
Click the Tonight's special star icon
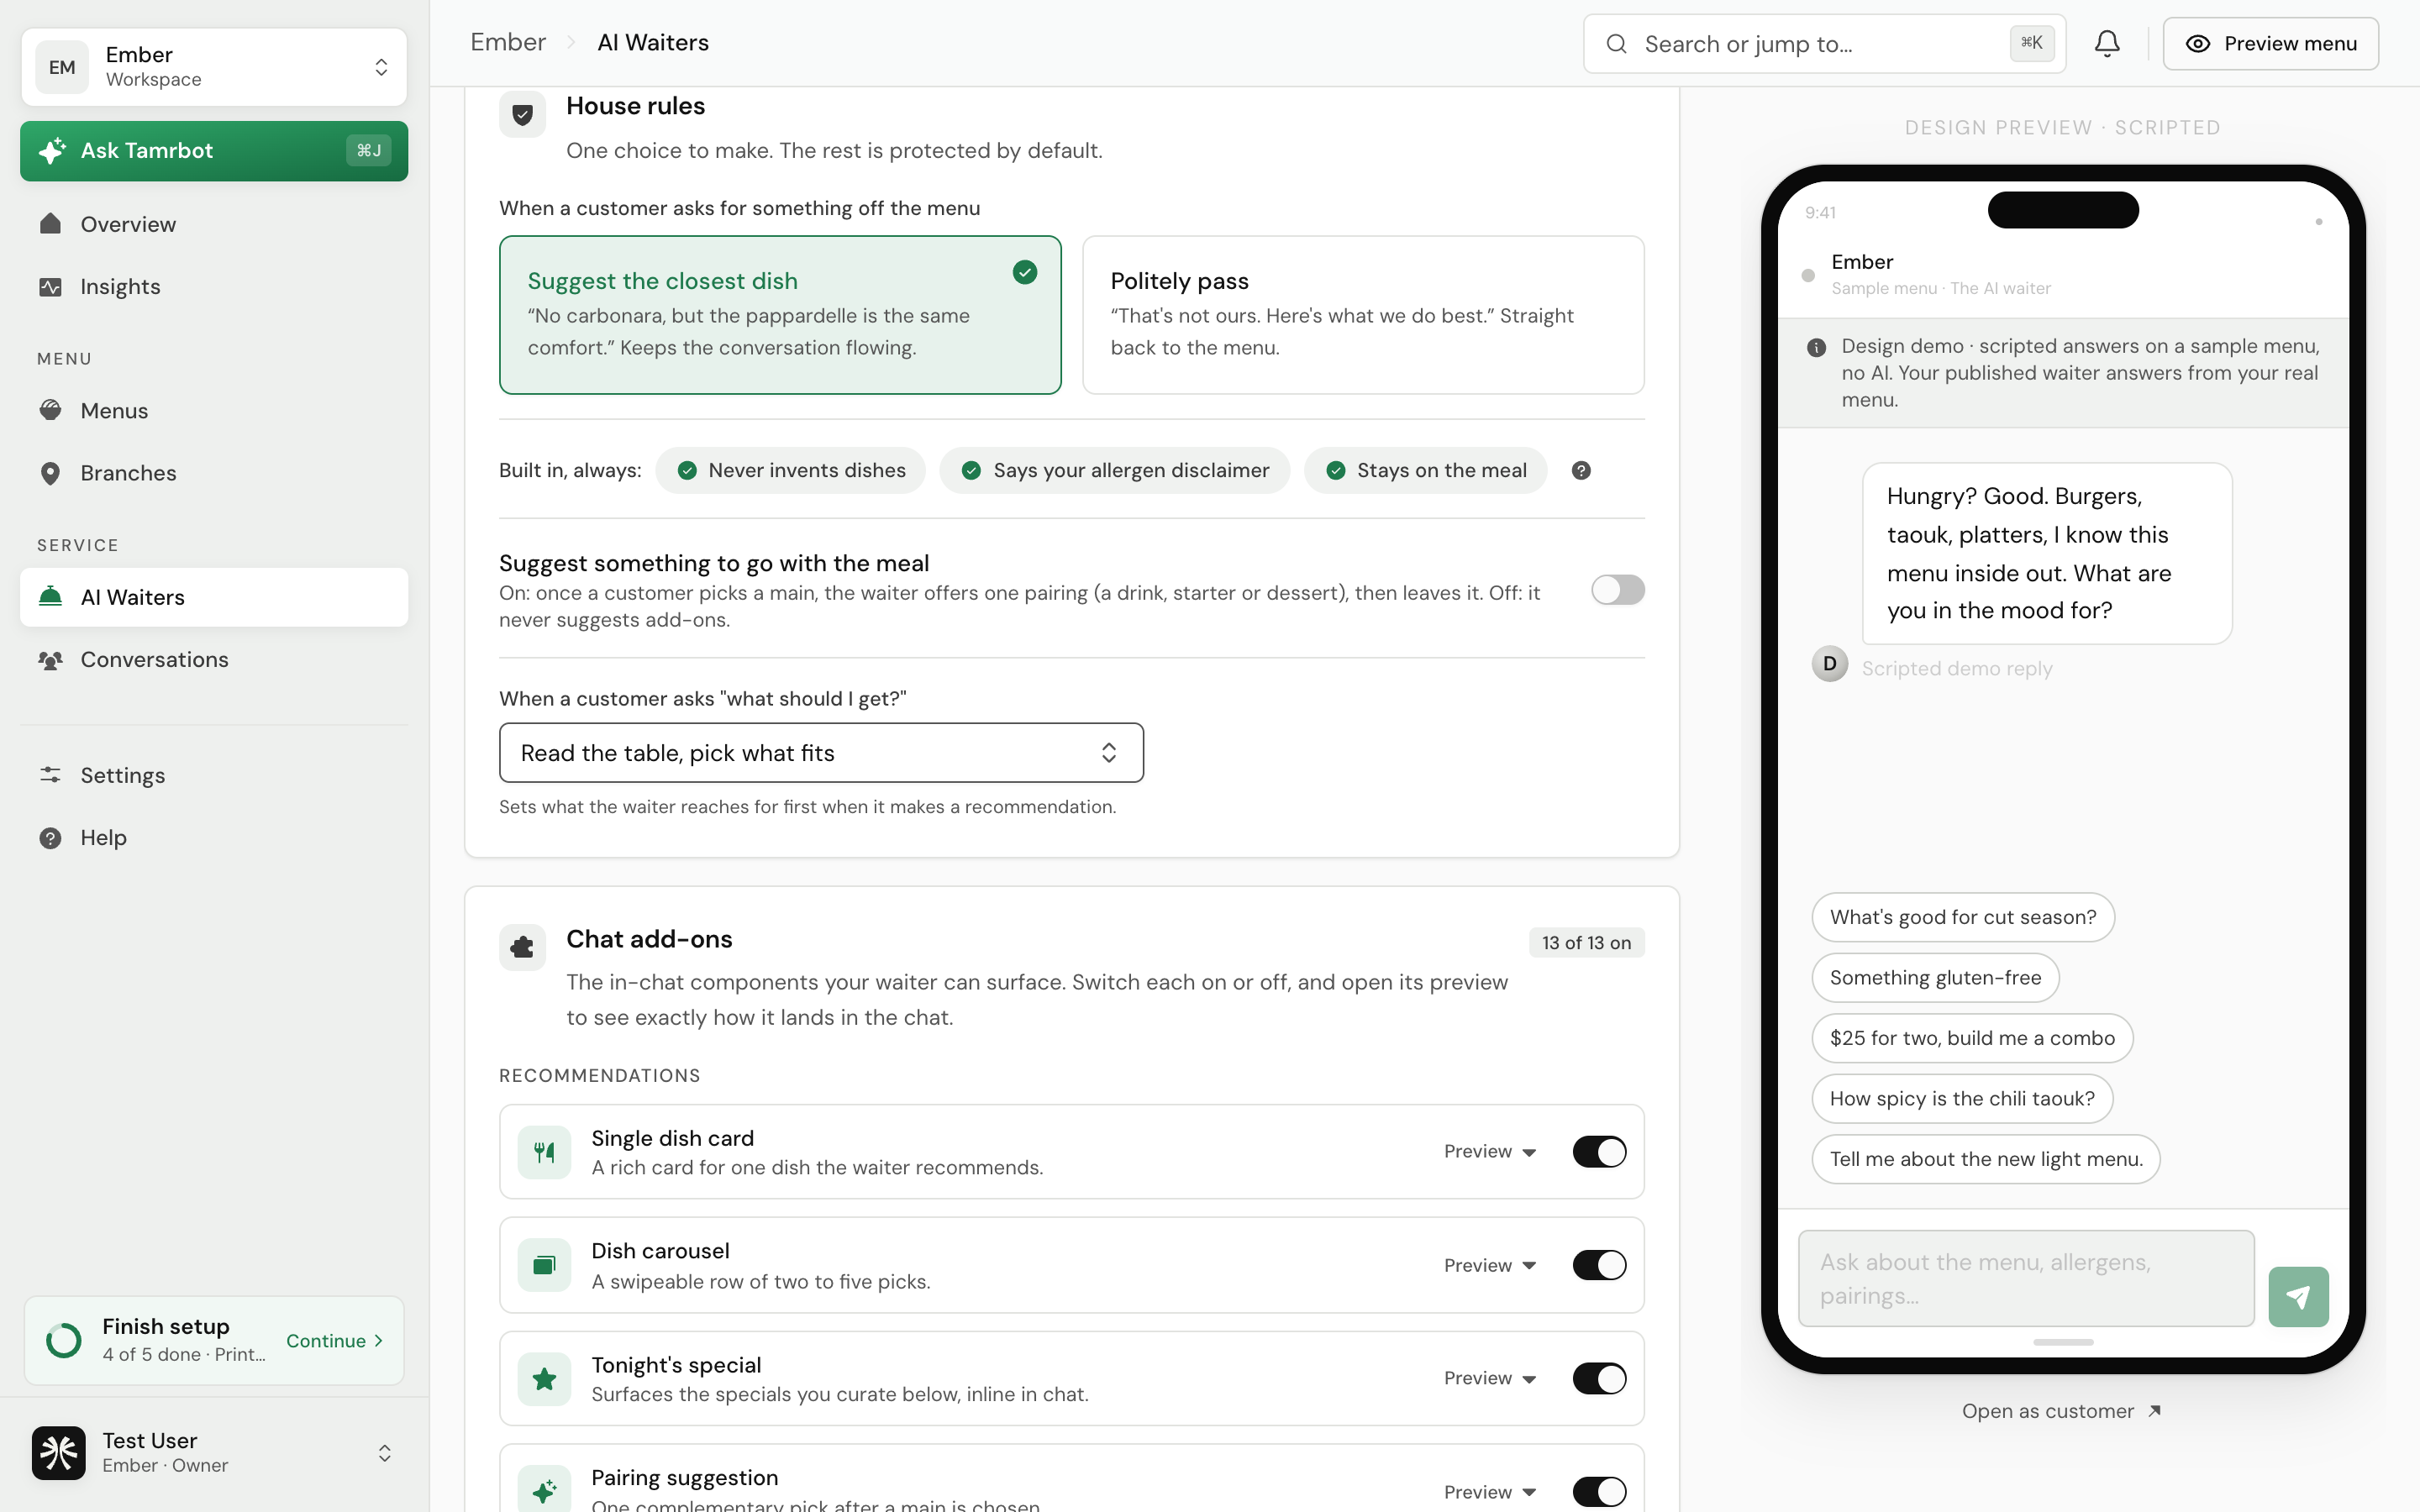tap(544, 1379)
